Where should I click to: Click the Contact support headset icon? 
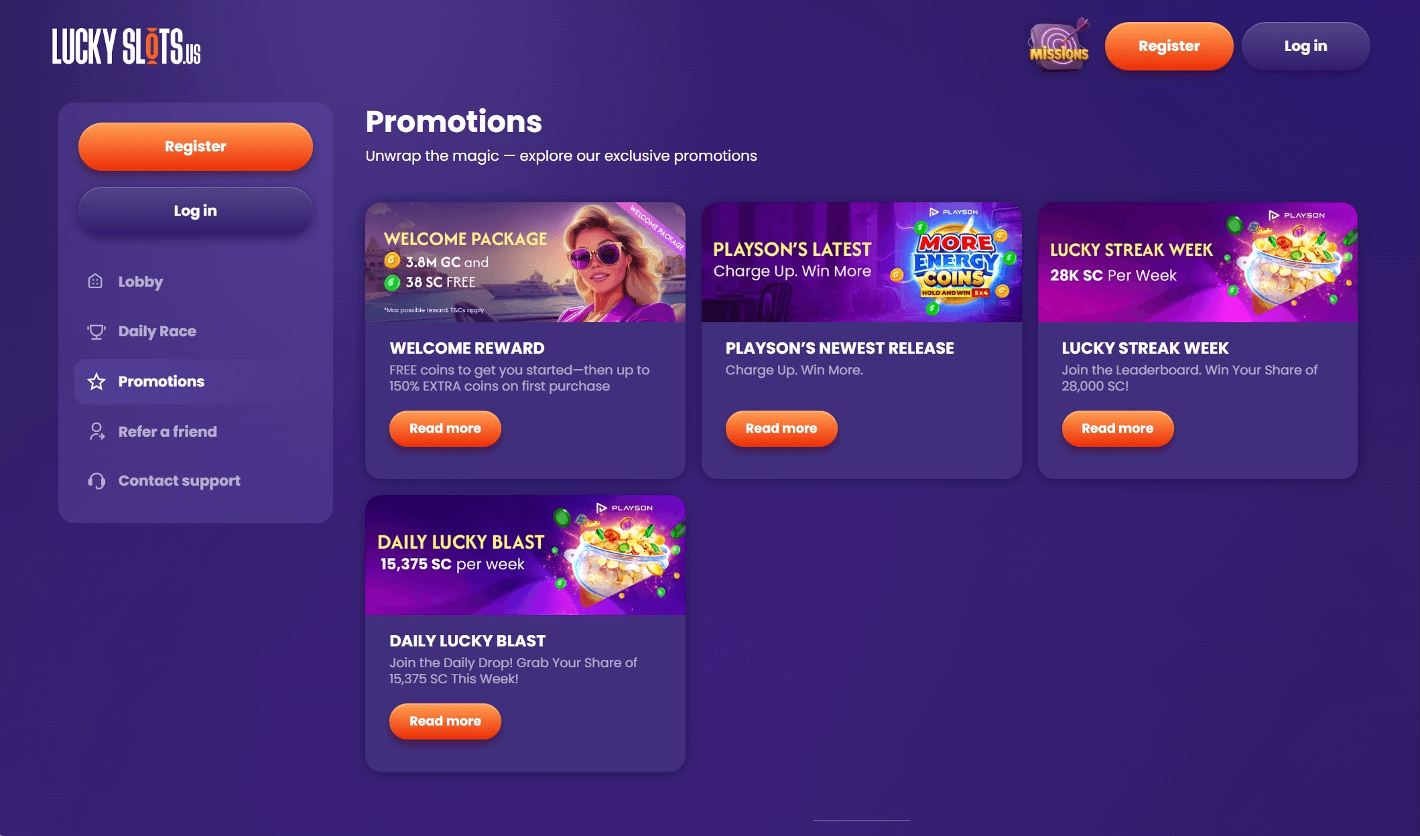(96, 481)
